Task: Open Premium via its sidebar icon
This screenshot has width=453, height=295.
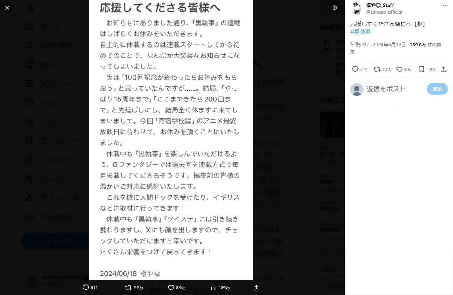Action: pyautogui.click(x=29, y=179)
